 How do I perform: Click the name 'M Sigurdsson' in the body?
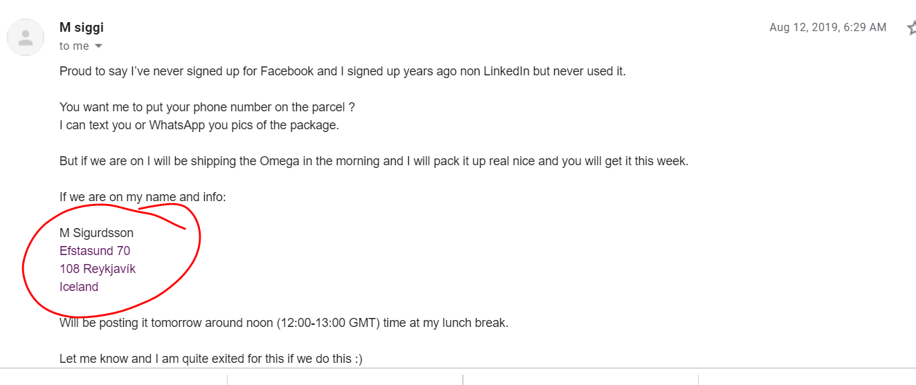(96, 233)
